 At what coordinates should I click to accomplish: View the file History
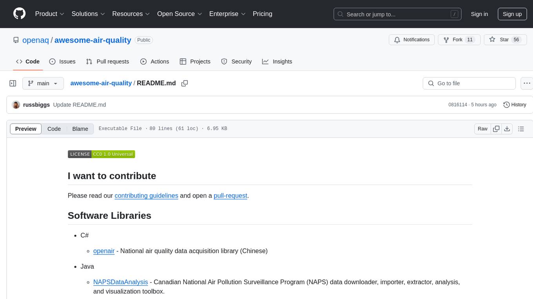pyautogui.click(x=515, y=105)
